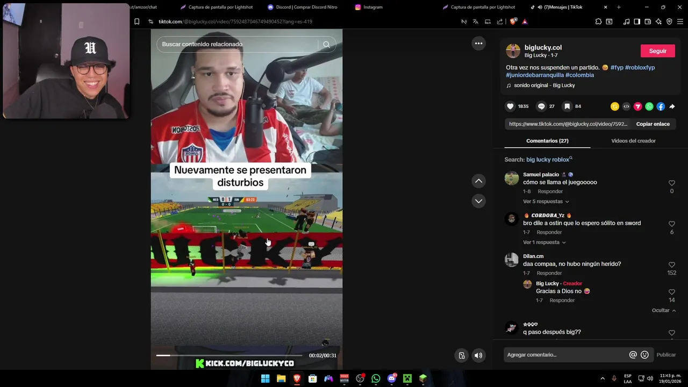Open the embed code icon

click(626, 106)
